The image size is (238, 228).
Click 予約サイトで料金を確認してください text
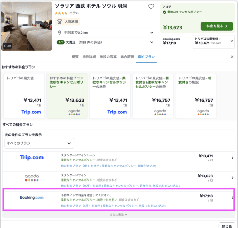pos(86,195)
